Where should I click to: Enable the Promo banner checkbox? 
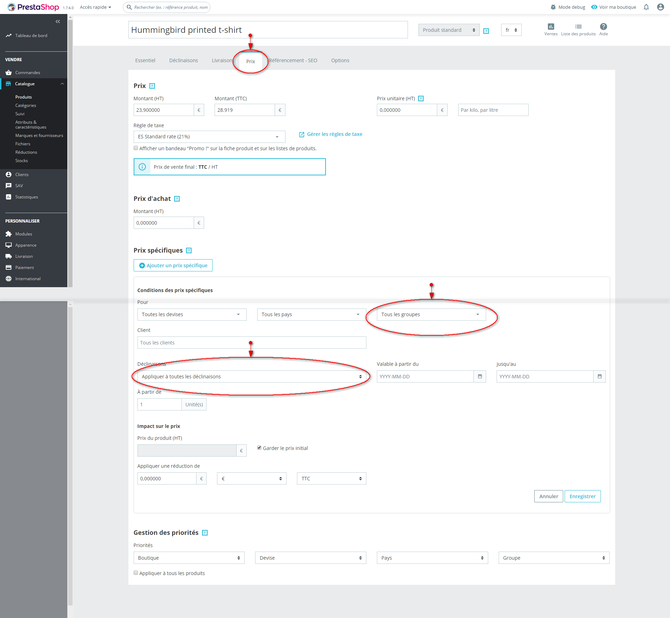(136, 148)
